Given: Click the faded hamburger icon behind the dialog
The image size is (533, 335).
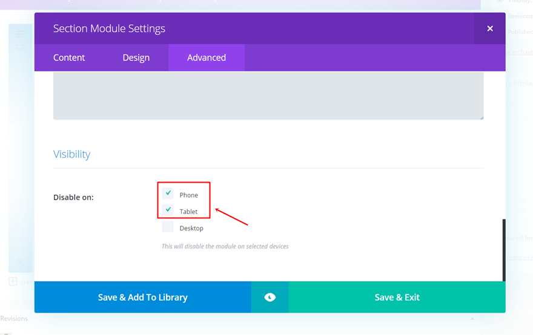Looking at the screenshot, I should click(x=20, y=34).
